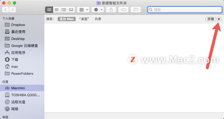Click the 存储 save button
Image resolution: width=224 pixels, height=119 pixels.
tap(211, 19)
